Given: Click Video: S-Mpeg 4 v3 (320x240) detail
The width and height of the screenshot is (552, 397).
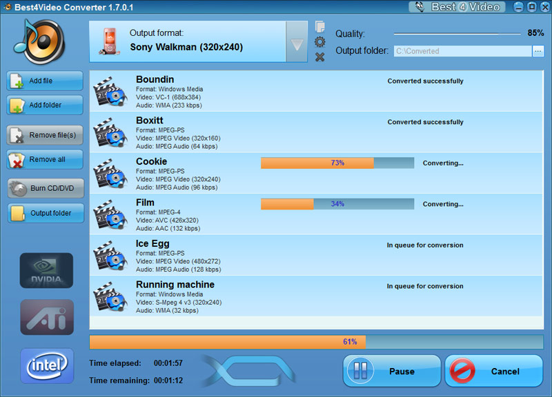Looking at the screenshot, I should coord(179,303).
